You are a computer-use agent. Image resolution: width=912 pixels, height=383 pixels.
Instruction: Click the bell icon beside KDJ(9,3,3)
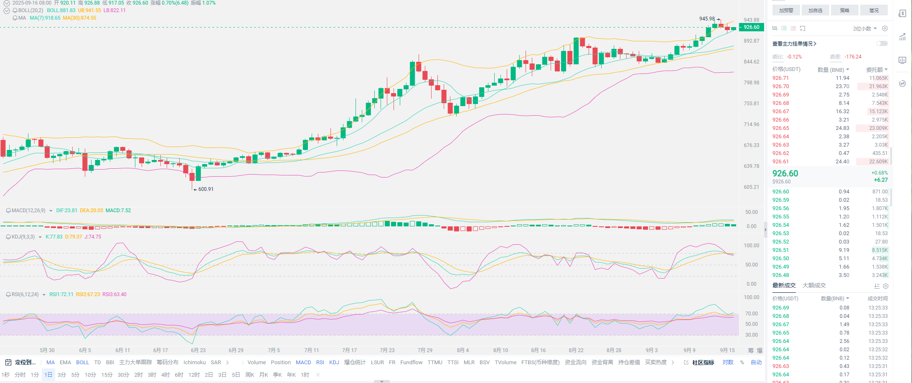pos(8,237)
